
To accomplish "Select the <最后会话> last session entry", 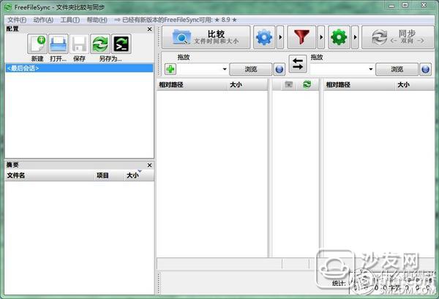I will (79, 68).
